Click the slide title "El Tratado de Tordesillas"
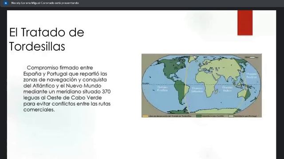 pyautogui.click(x=47, y=39)
